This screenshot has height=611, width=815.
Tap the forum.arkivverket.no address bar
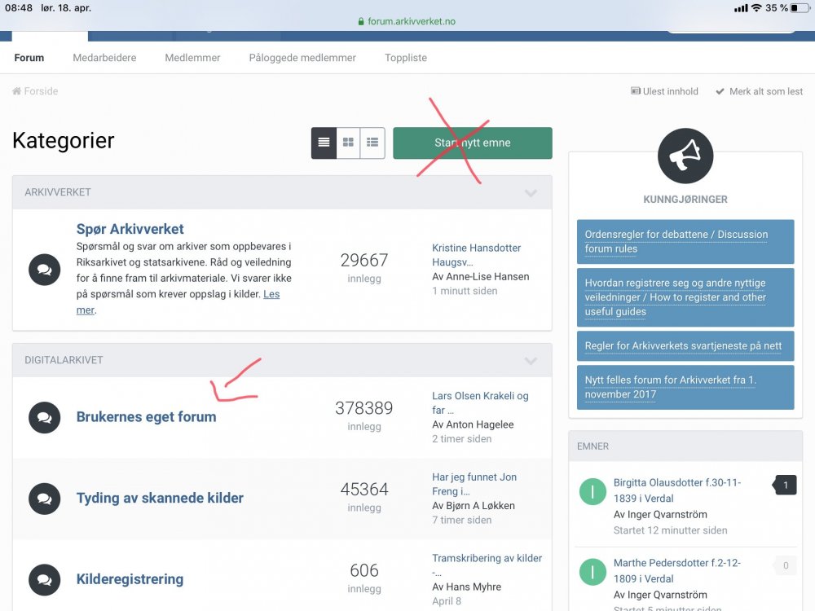pyautogui.click(x=407, y=21)
